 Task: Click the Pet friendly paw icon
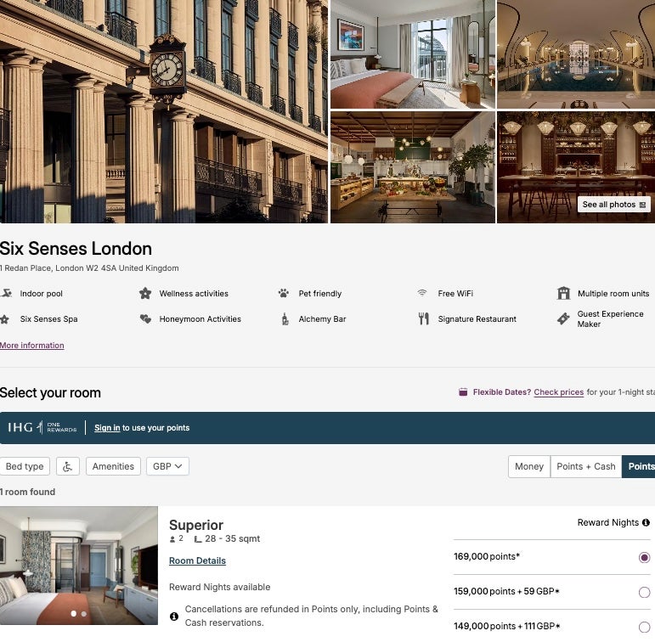pyautogui.click(x=284, y=294)
